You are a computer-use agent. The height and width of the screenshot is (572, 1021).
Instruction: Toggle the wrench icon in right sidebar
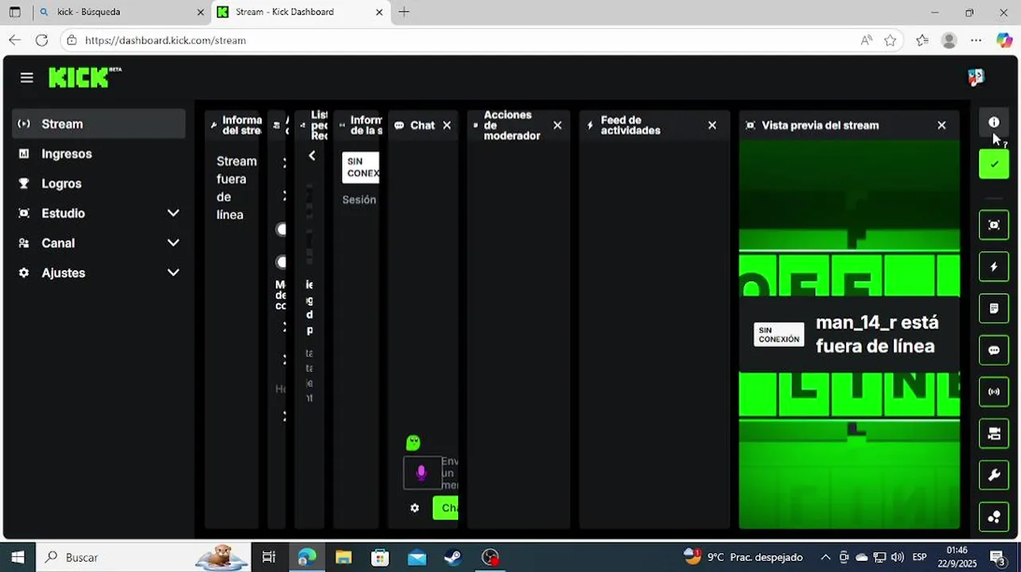click(993, 476)
